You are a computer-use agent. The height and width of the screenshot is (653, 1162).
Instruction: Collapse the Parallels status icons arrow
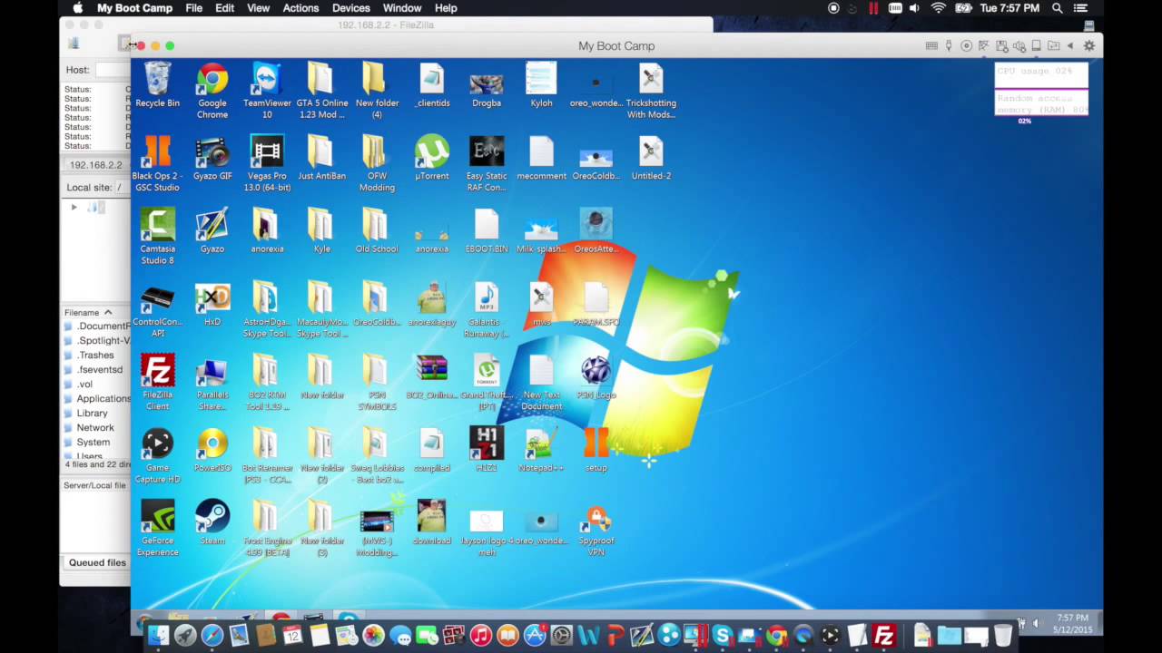[1070, 46]
